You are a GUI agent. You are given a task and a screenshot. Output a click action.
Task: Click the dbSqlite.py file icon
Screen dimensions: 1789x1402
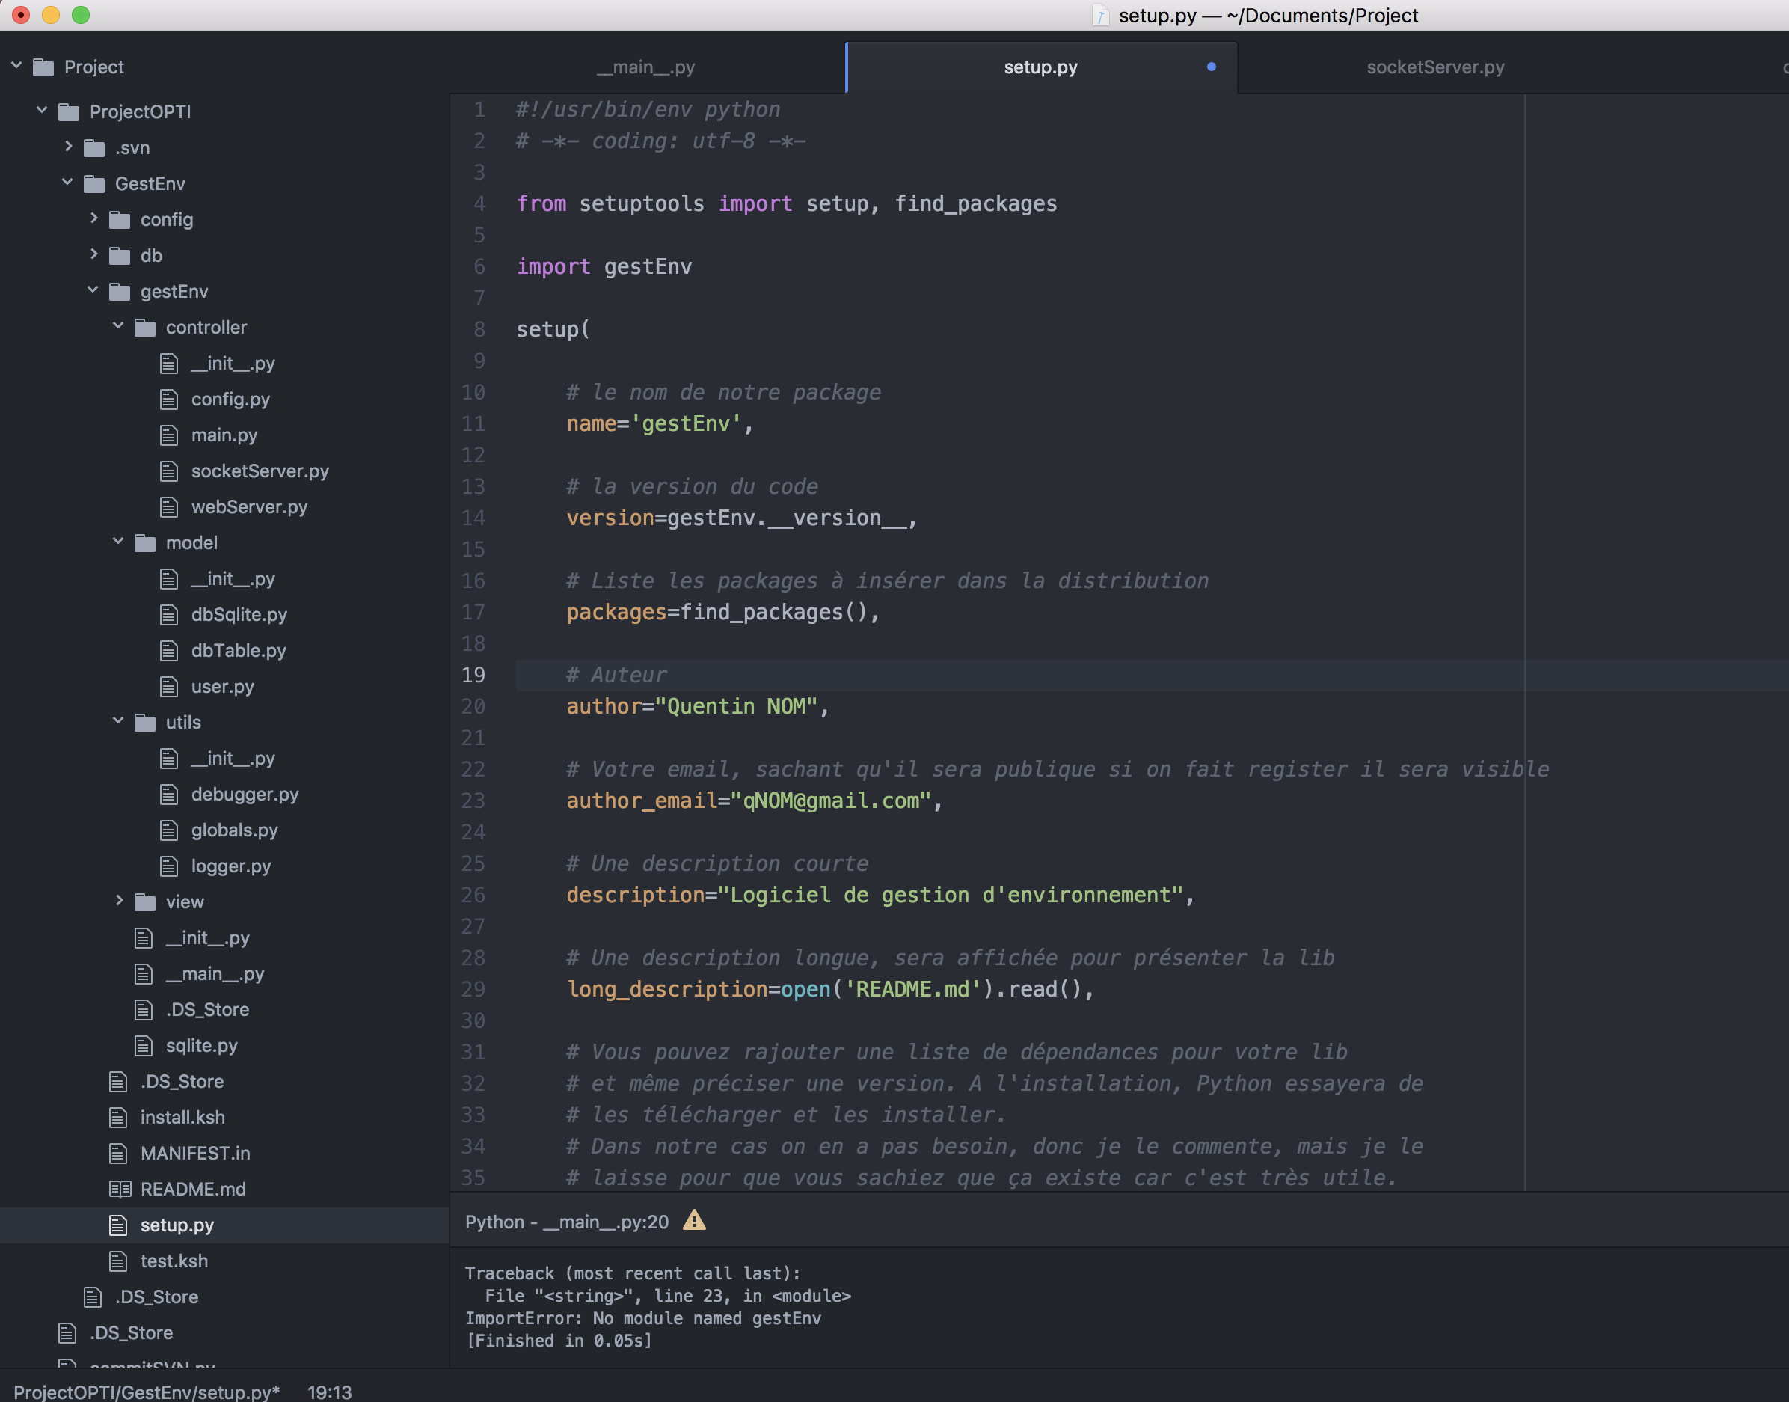169,615
